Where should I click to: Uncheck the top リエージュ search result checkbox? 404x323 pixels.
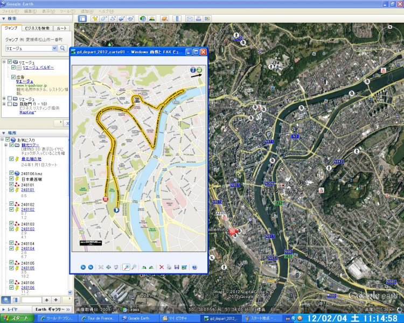tap(10, 62)
